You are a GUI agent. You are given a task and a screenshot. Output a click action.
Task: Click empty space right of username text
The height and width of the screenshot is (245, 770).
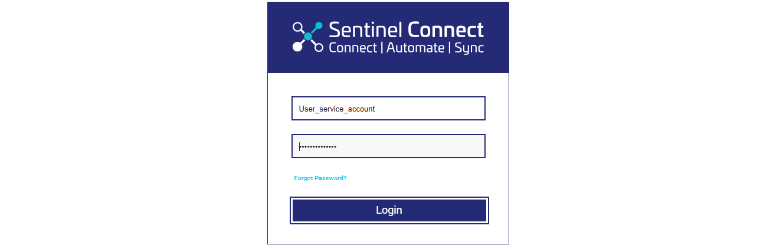click(x=431, y=109)
